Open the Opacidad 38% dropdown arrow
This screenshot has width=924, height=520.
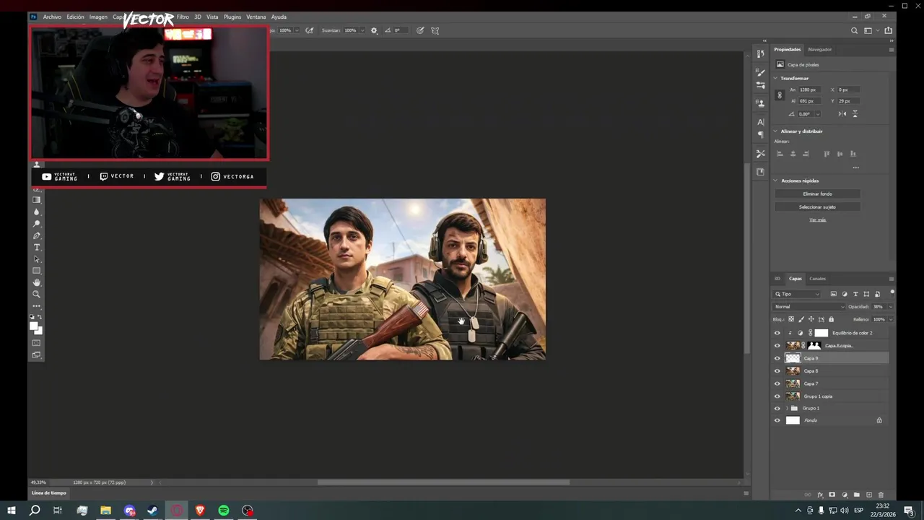[890, 307]
